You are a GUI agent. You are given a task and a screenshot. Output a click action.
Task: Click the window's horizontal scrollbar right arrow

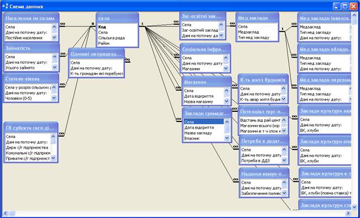348,213
